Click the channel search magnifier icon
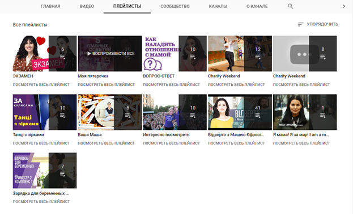 (x=291, y=6)
